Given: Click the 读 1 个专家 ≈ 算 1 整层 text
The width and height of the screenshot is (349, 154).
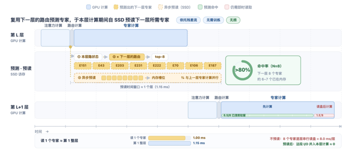Looking at the screenshot, I should [59, 141].
